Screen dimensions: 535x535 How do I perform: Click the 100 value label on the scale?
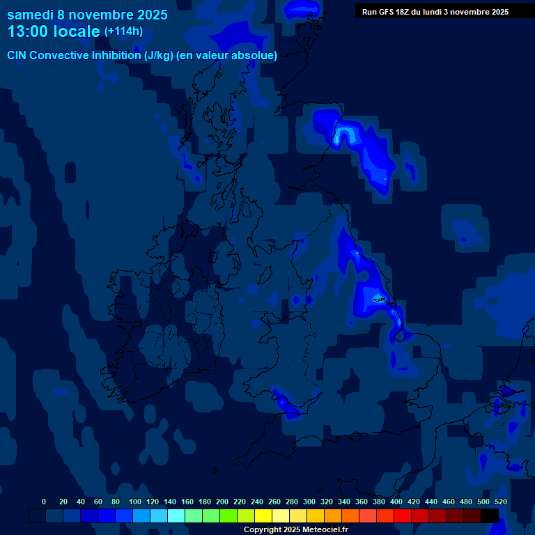135,502
